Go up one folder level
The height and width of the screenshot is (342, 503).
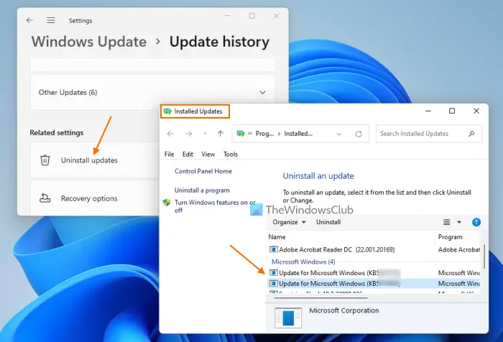coord(221,134)
